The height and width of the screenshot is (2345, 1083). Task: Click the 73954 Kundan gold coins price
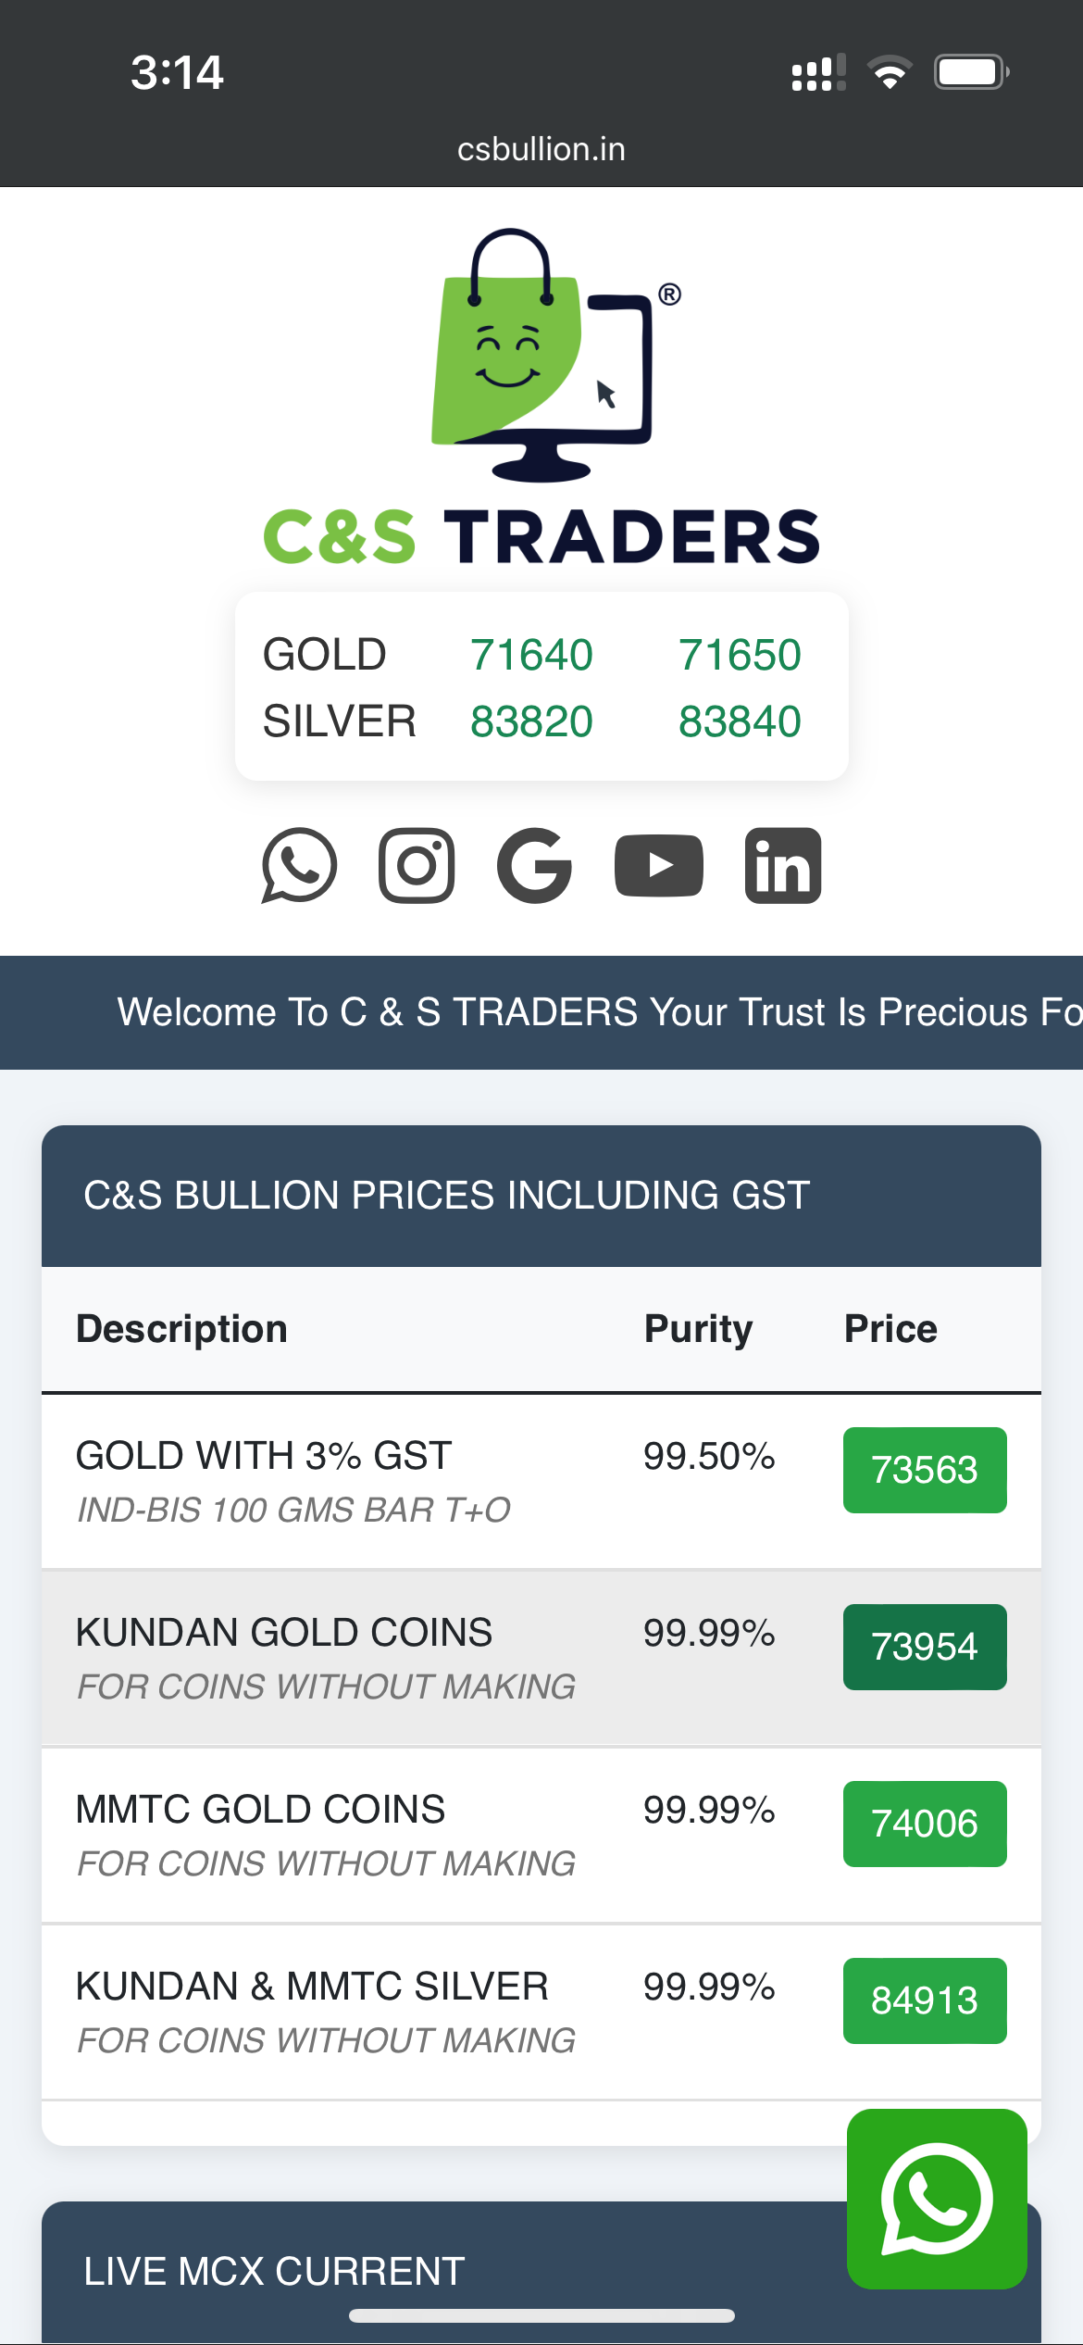924,1647
